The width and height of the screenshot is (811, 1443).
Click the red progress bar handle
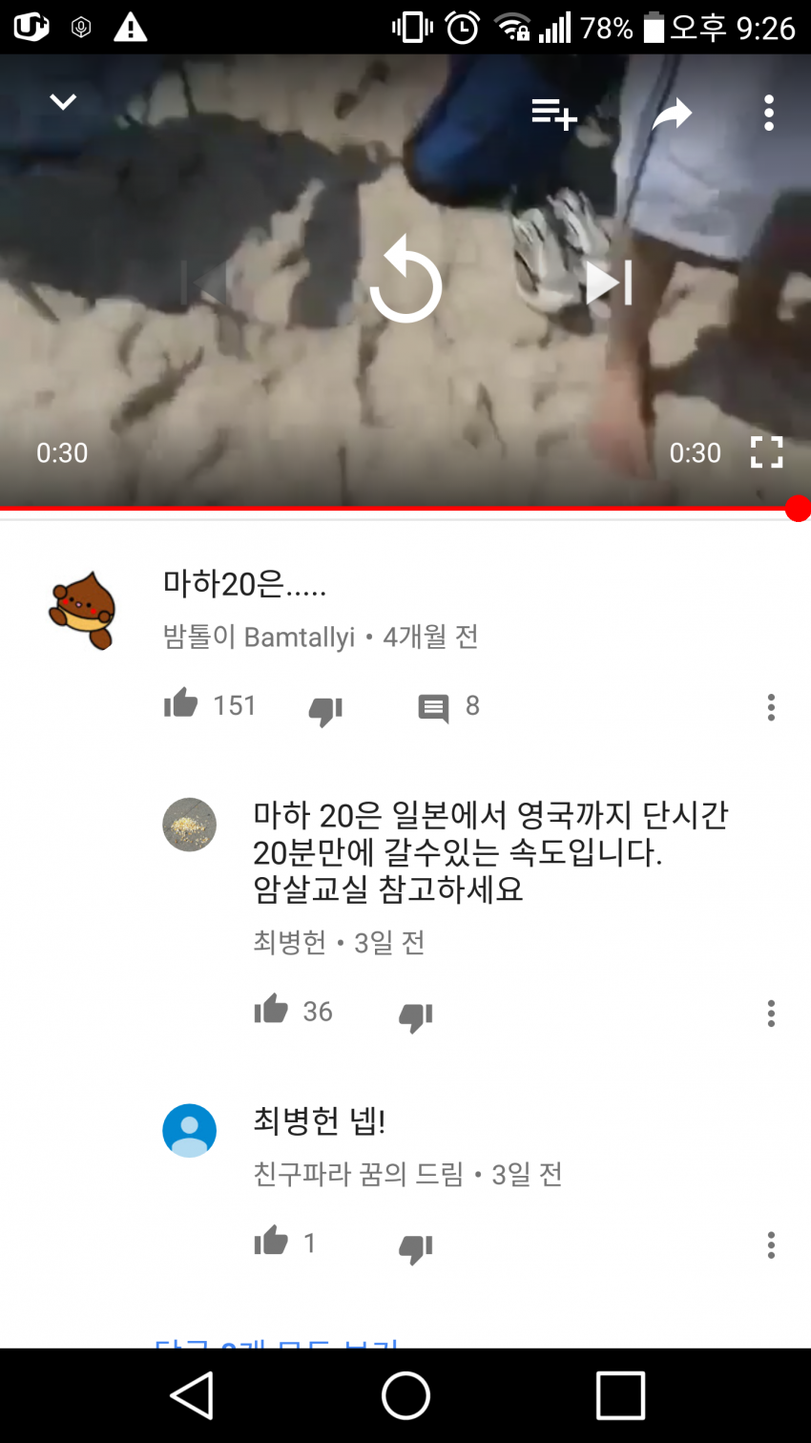[798, 509]
